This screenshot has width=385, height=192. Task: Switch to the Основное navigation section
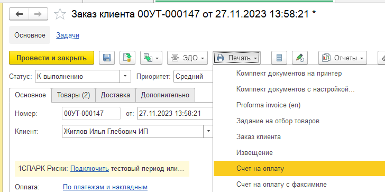[30, 35]
